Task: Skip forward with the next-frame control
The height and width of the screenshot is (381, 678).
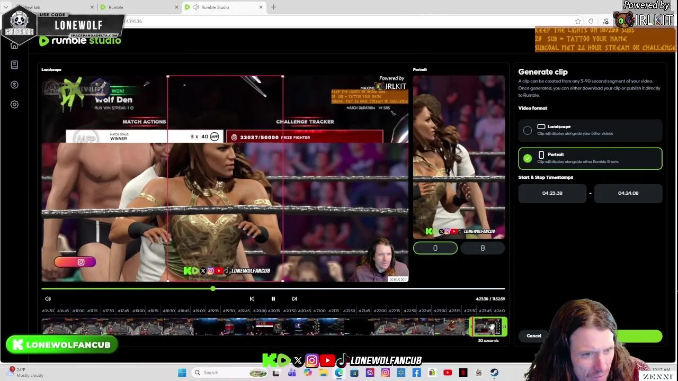Action: (x=295, y=299)
